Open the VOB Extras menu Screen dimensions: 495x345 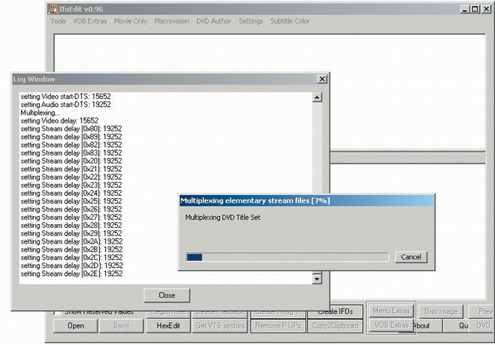click(90, 21)
